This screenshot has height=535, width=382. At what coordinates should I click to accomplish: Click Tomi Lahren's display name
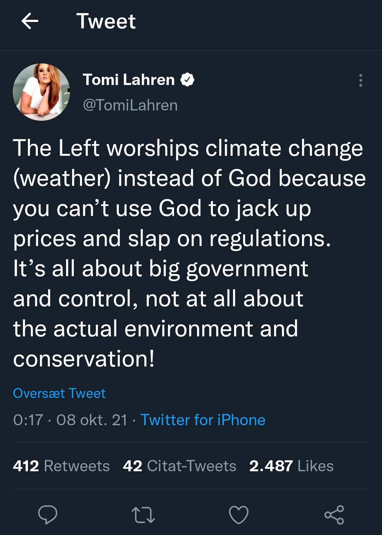coord(129,80)
